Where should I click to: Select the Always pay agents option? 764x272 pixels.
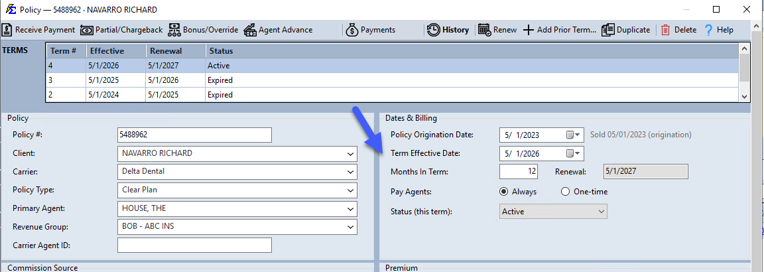(x=504, y=192)
